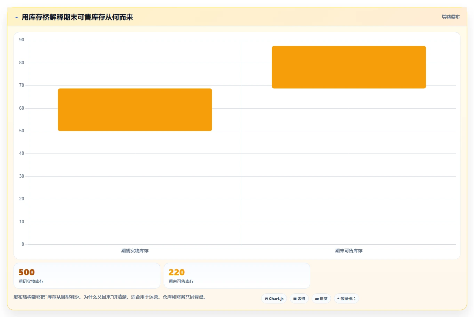Click the Chart.js tag chip
Screen dimensions: 474x317
tap(274, 299)
